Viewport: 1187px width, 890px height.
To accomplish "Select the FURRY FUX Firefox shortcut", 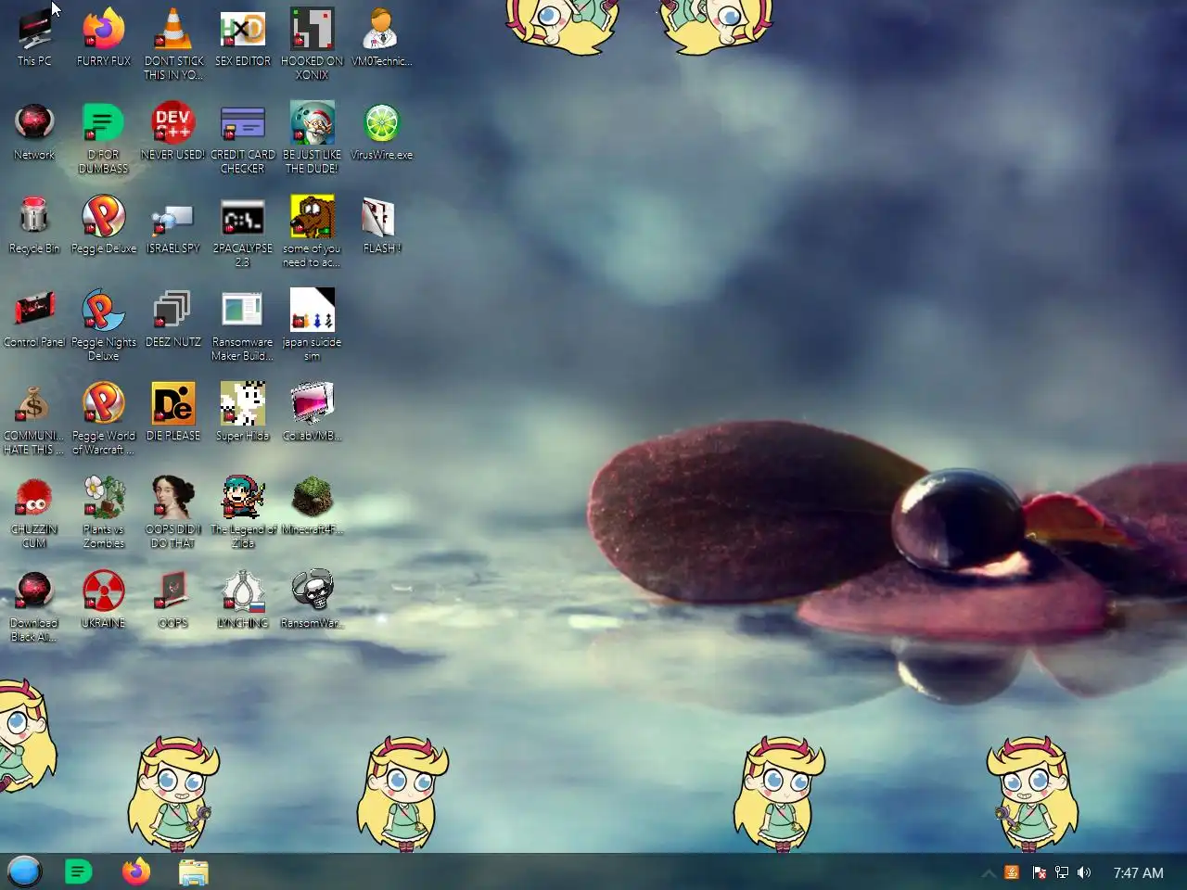I will pos(104,37).
